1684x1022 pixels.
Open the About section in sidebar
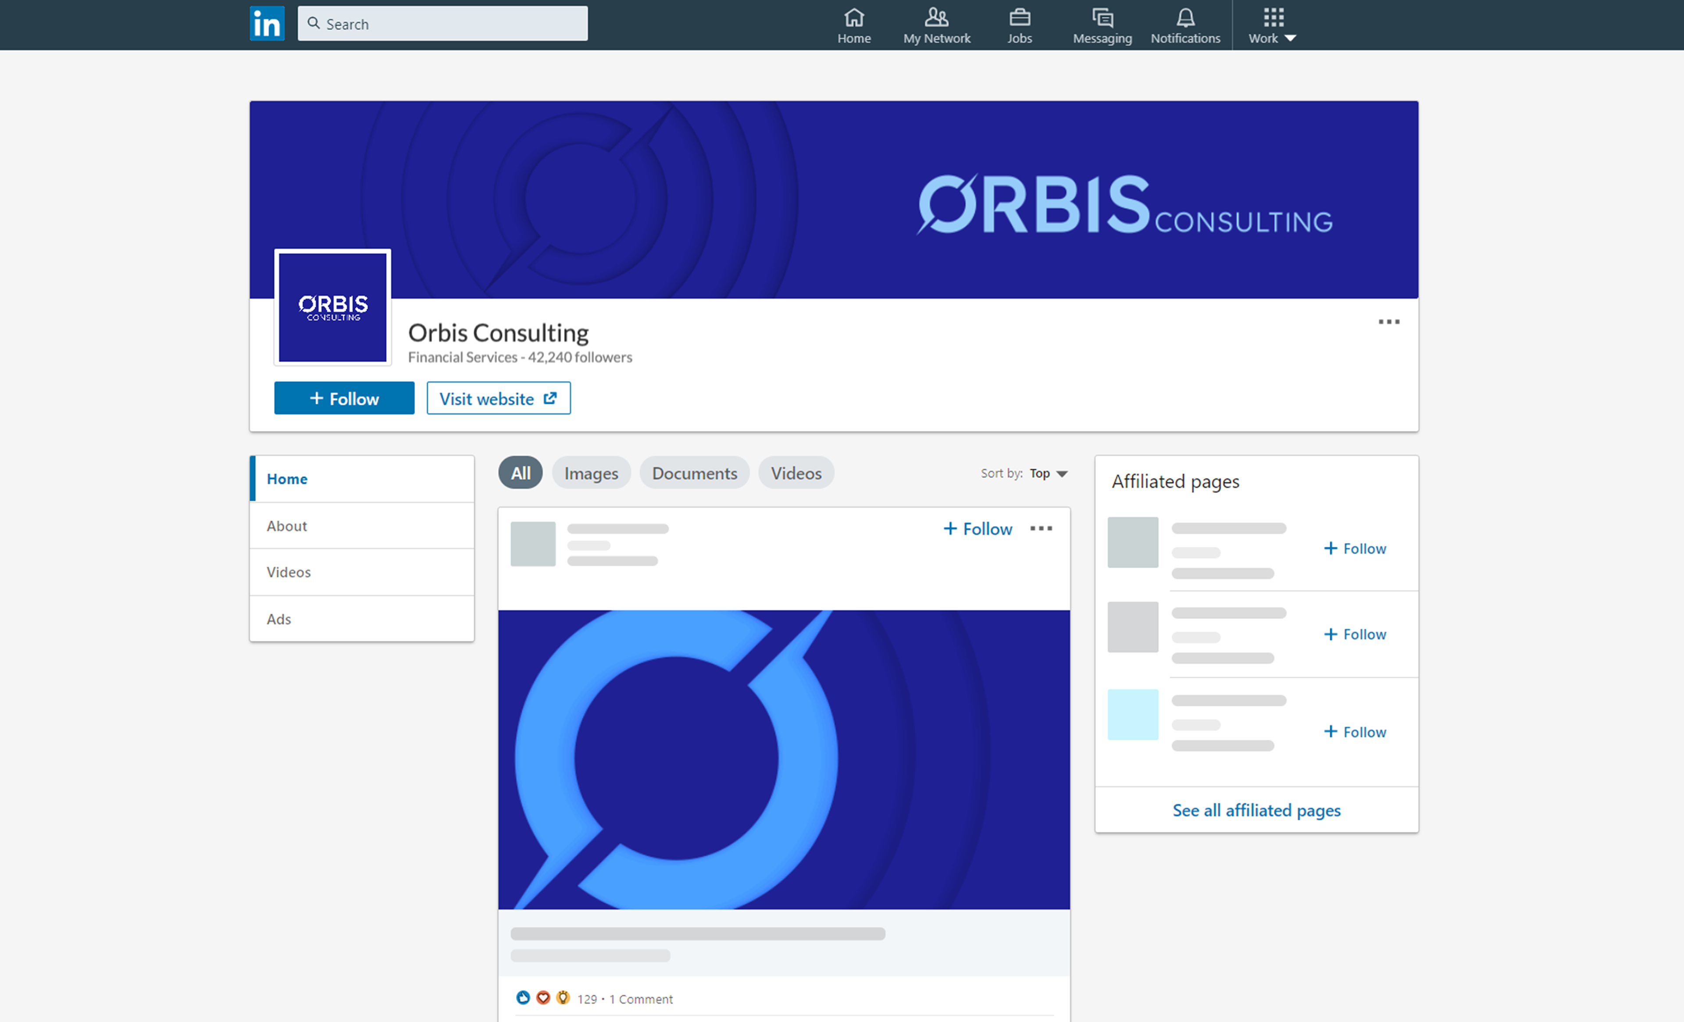click(x=362, y=526)
